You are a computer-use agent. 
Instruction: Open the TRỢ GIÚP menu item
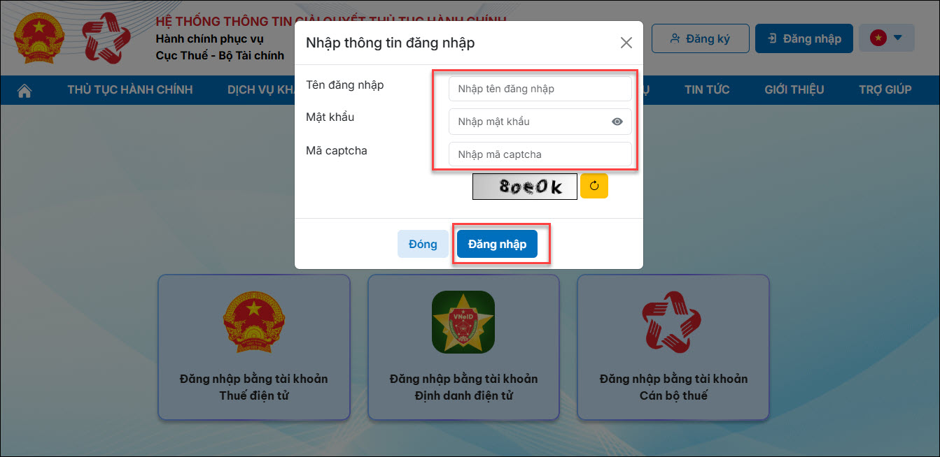tap(885, 89)
